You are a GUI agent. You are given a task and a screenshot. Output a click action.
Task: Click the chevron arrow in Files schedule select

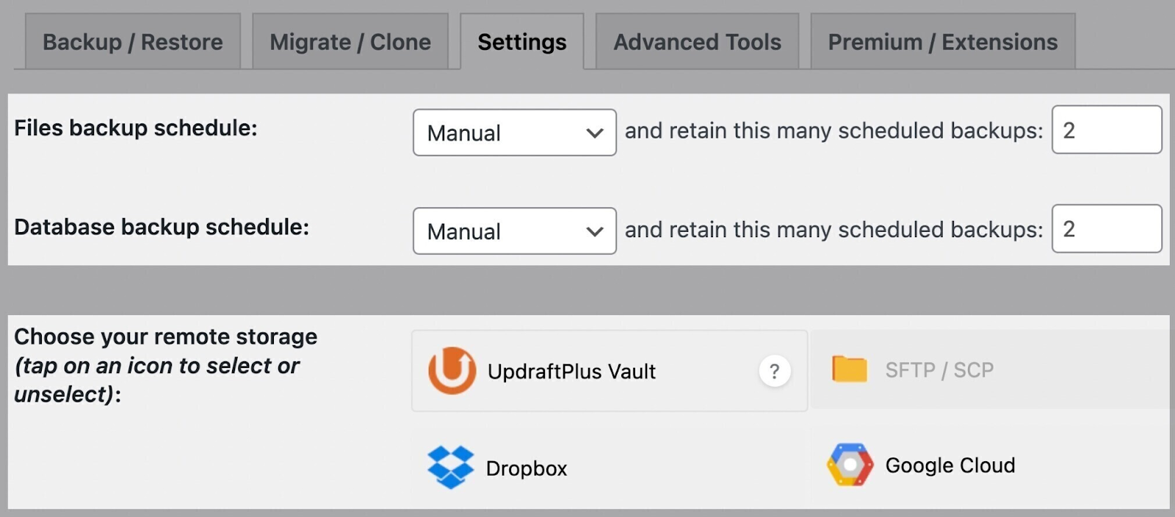(x=595, y=133)
